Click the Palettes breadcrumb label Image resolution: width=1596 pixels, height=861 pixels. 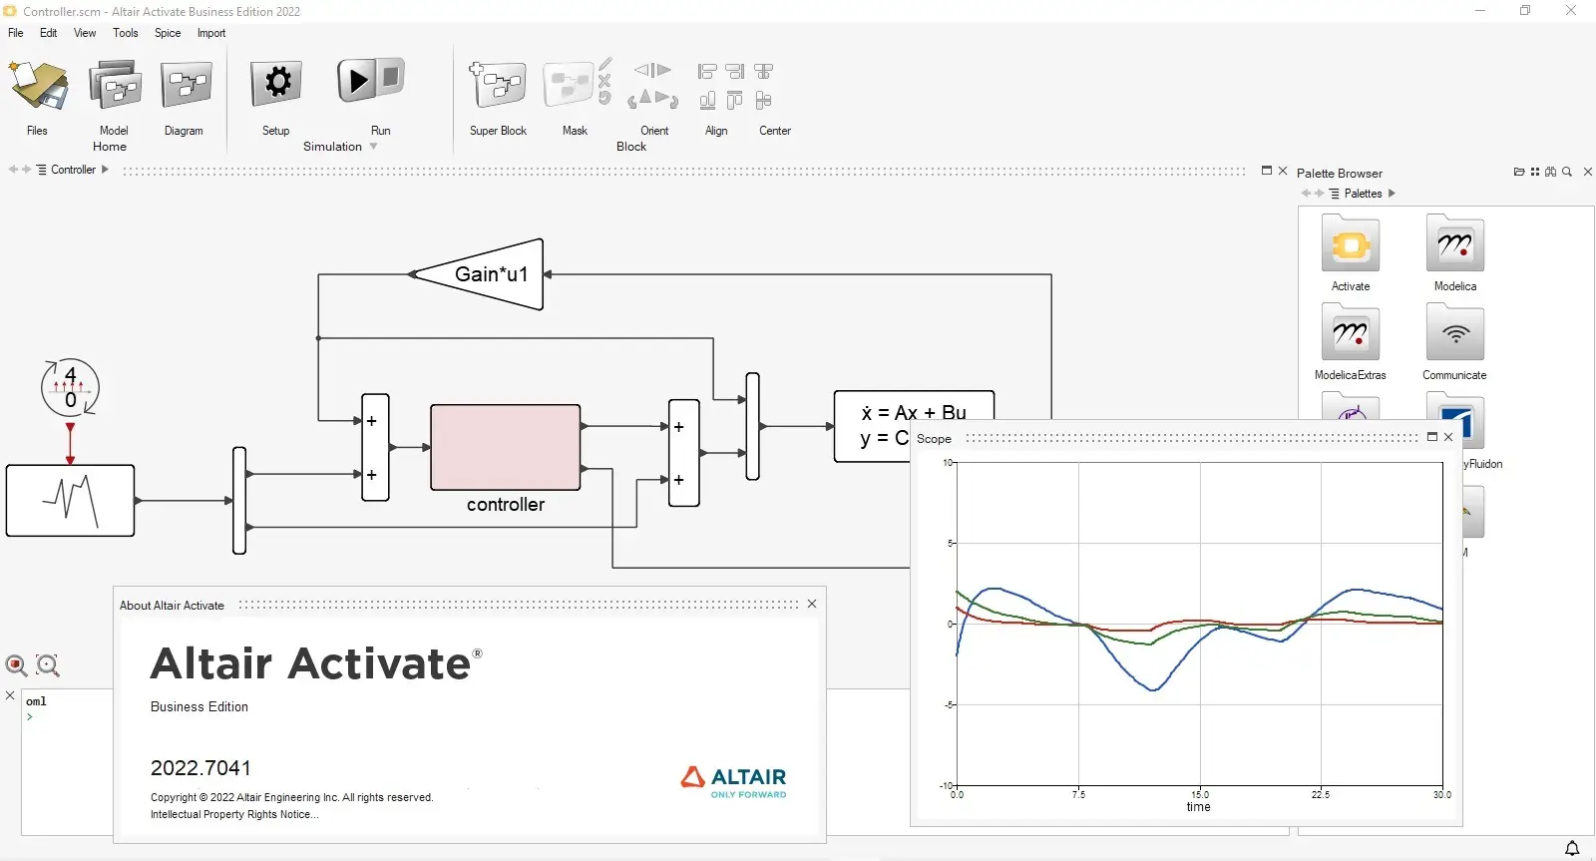(x=1363, y=194)
